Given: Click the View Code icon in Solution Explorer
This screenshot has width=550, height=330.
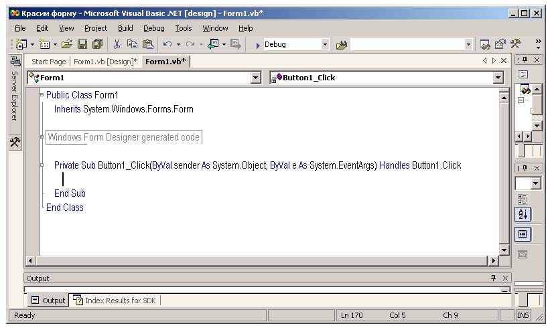Looking at the screenshot, I should [x=523, y=74].
